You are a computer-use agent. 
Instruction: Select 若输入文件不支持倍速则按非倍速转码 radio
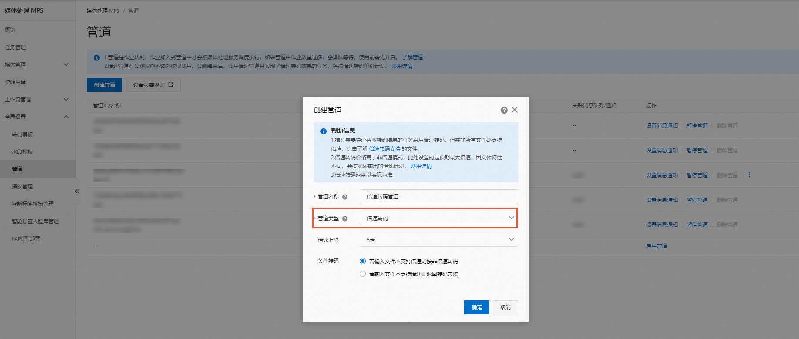tap(363, 261)
